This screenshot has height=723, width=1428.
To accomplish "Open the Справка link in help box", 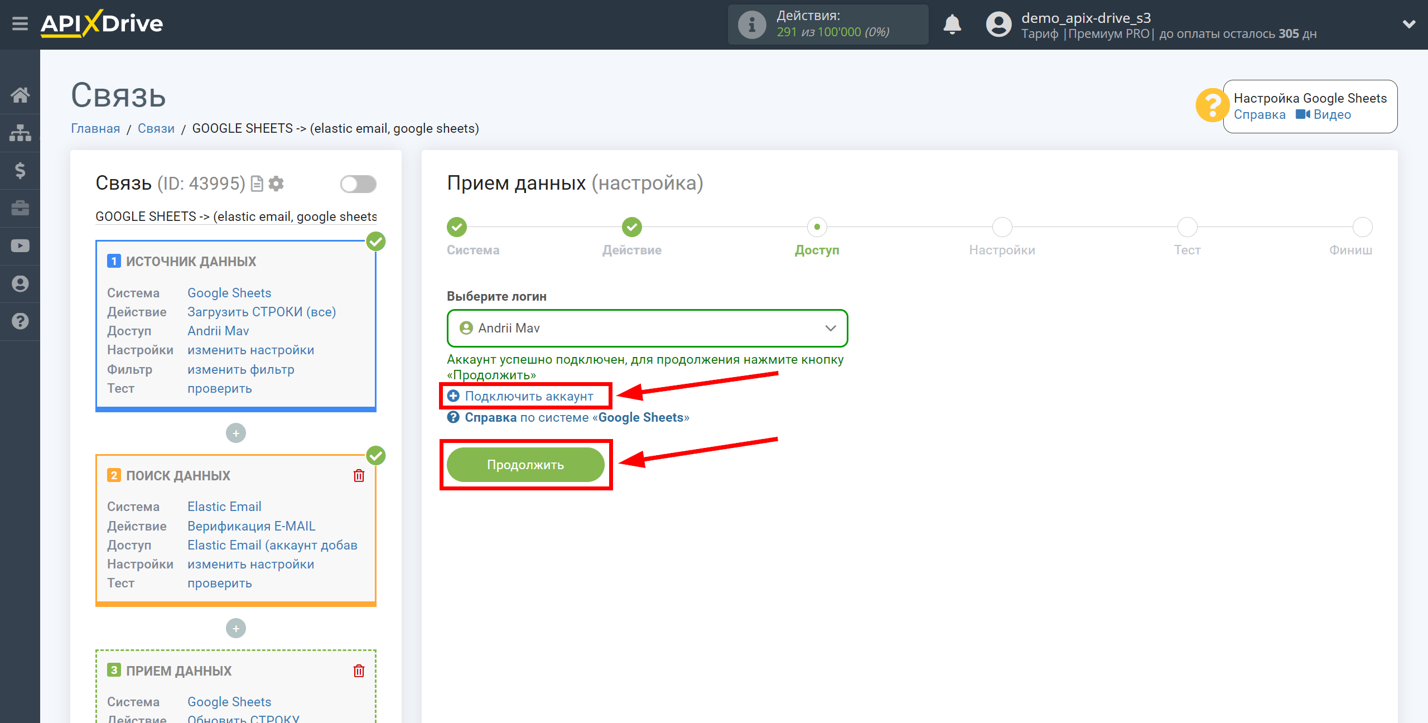I will [x=1260, y=114].
